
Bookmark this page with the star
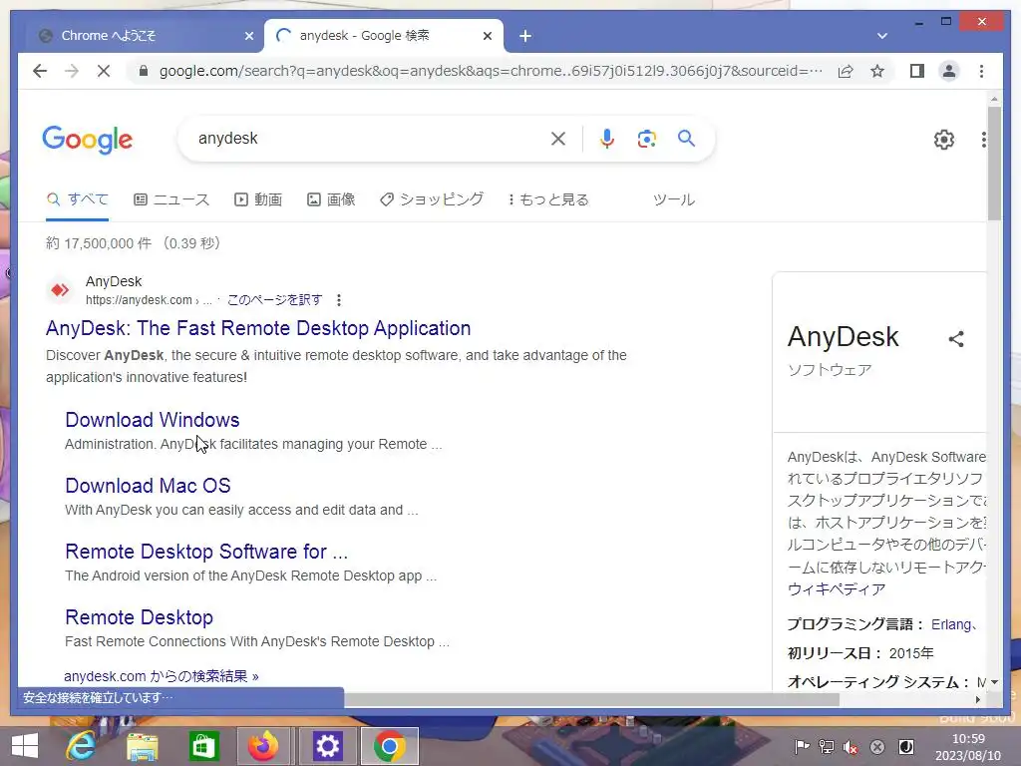click(877, 71)
